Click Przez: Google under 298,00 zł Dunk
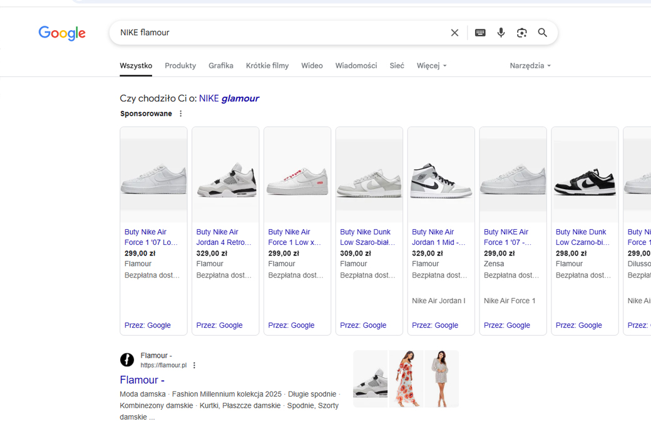Screen dimensions: 651x426 coord(578,325)
